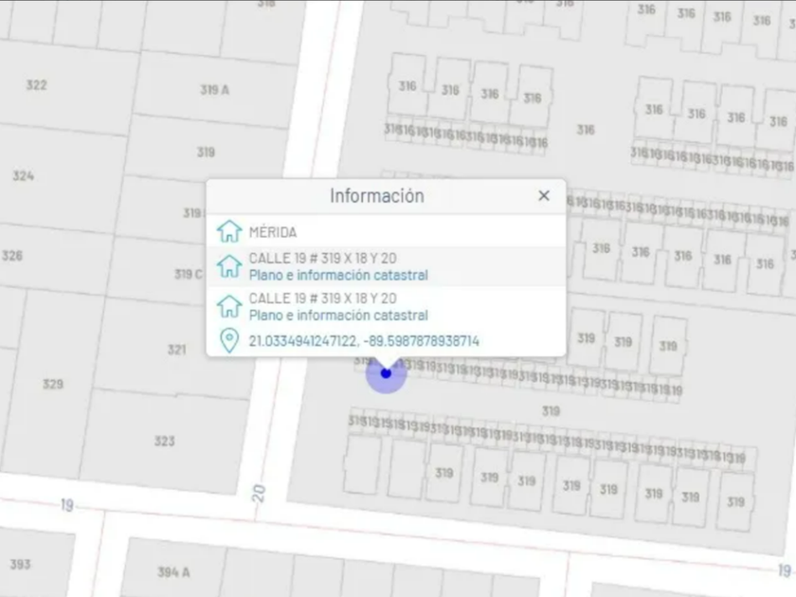Click the Información popup title
The image size is (796, 597).
pyautogui.click(x=377, y=196)
